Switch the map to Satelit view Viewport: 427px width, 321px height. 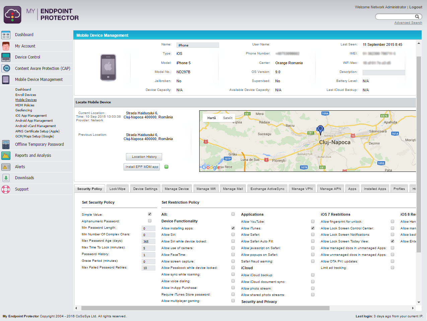tap(228, 118)
